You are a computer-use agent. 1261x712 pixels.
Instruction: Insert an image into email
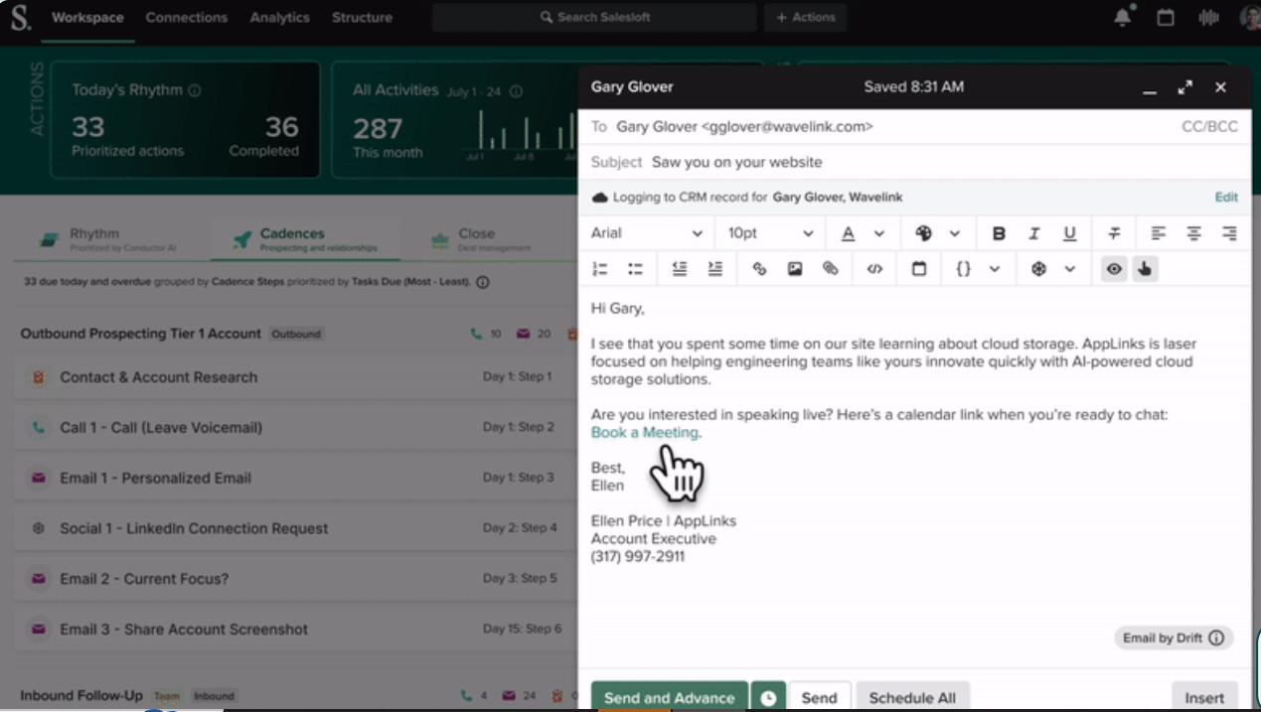(x=795, y=269)
